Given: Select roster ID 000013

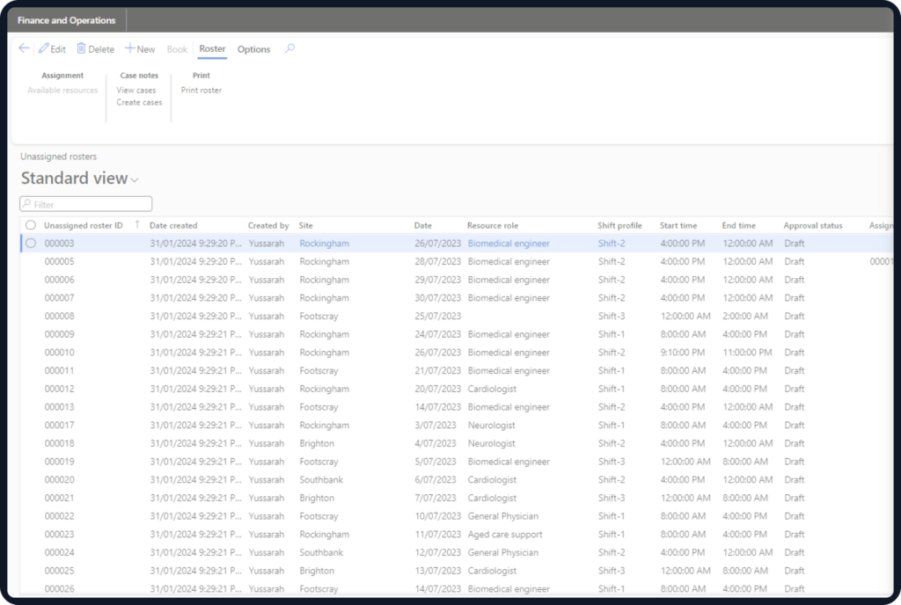Looking at the screenshot, I should [x=59, y=407].
